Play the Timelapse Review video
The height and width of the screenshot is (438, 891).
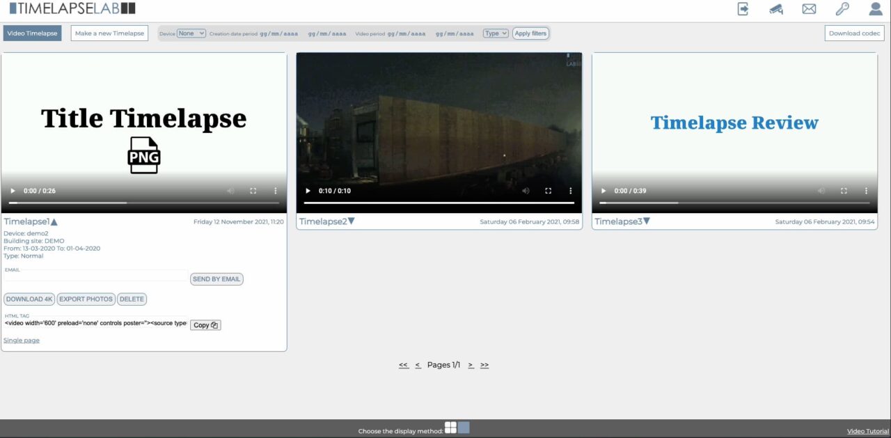603,191
